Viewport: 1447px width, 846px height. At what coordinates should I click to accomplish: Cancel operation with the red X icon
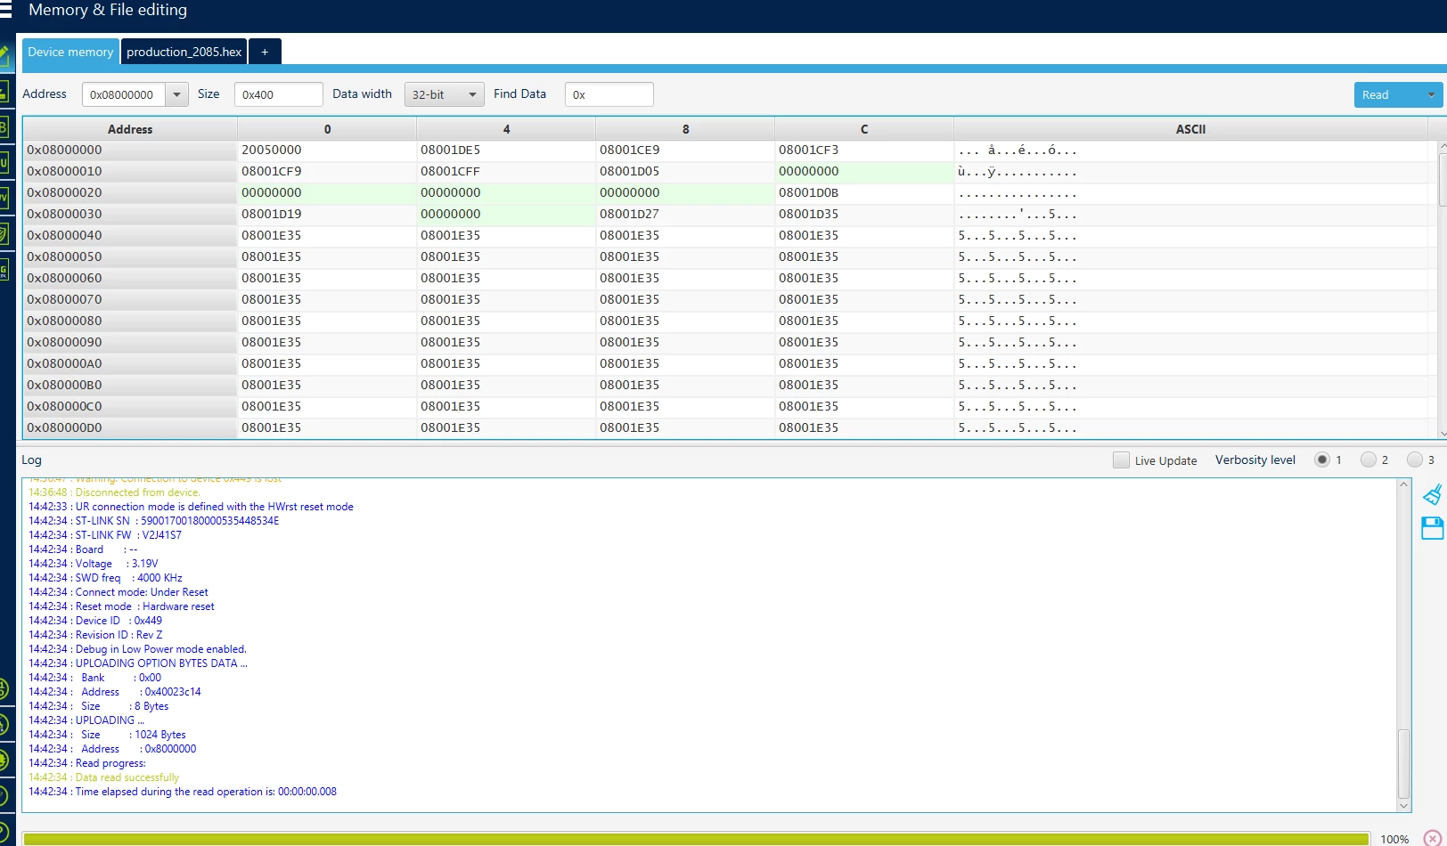tap(1433, 838)
